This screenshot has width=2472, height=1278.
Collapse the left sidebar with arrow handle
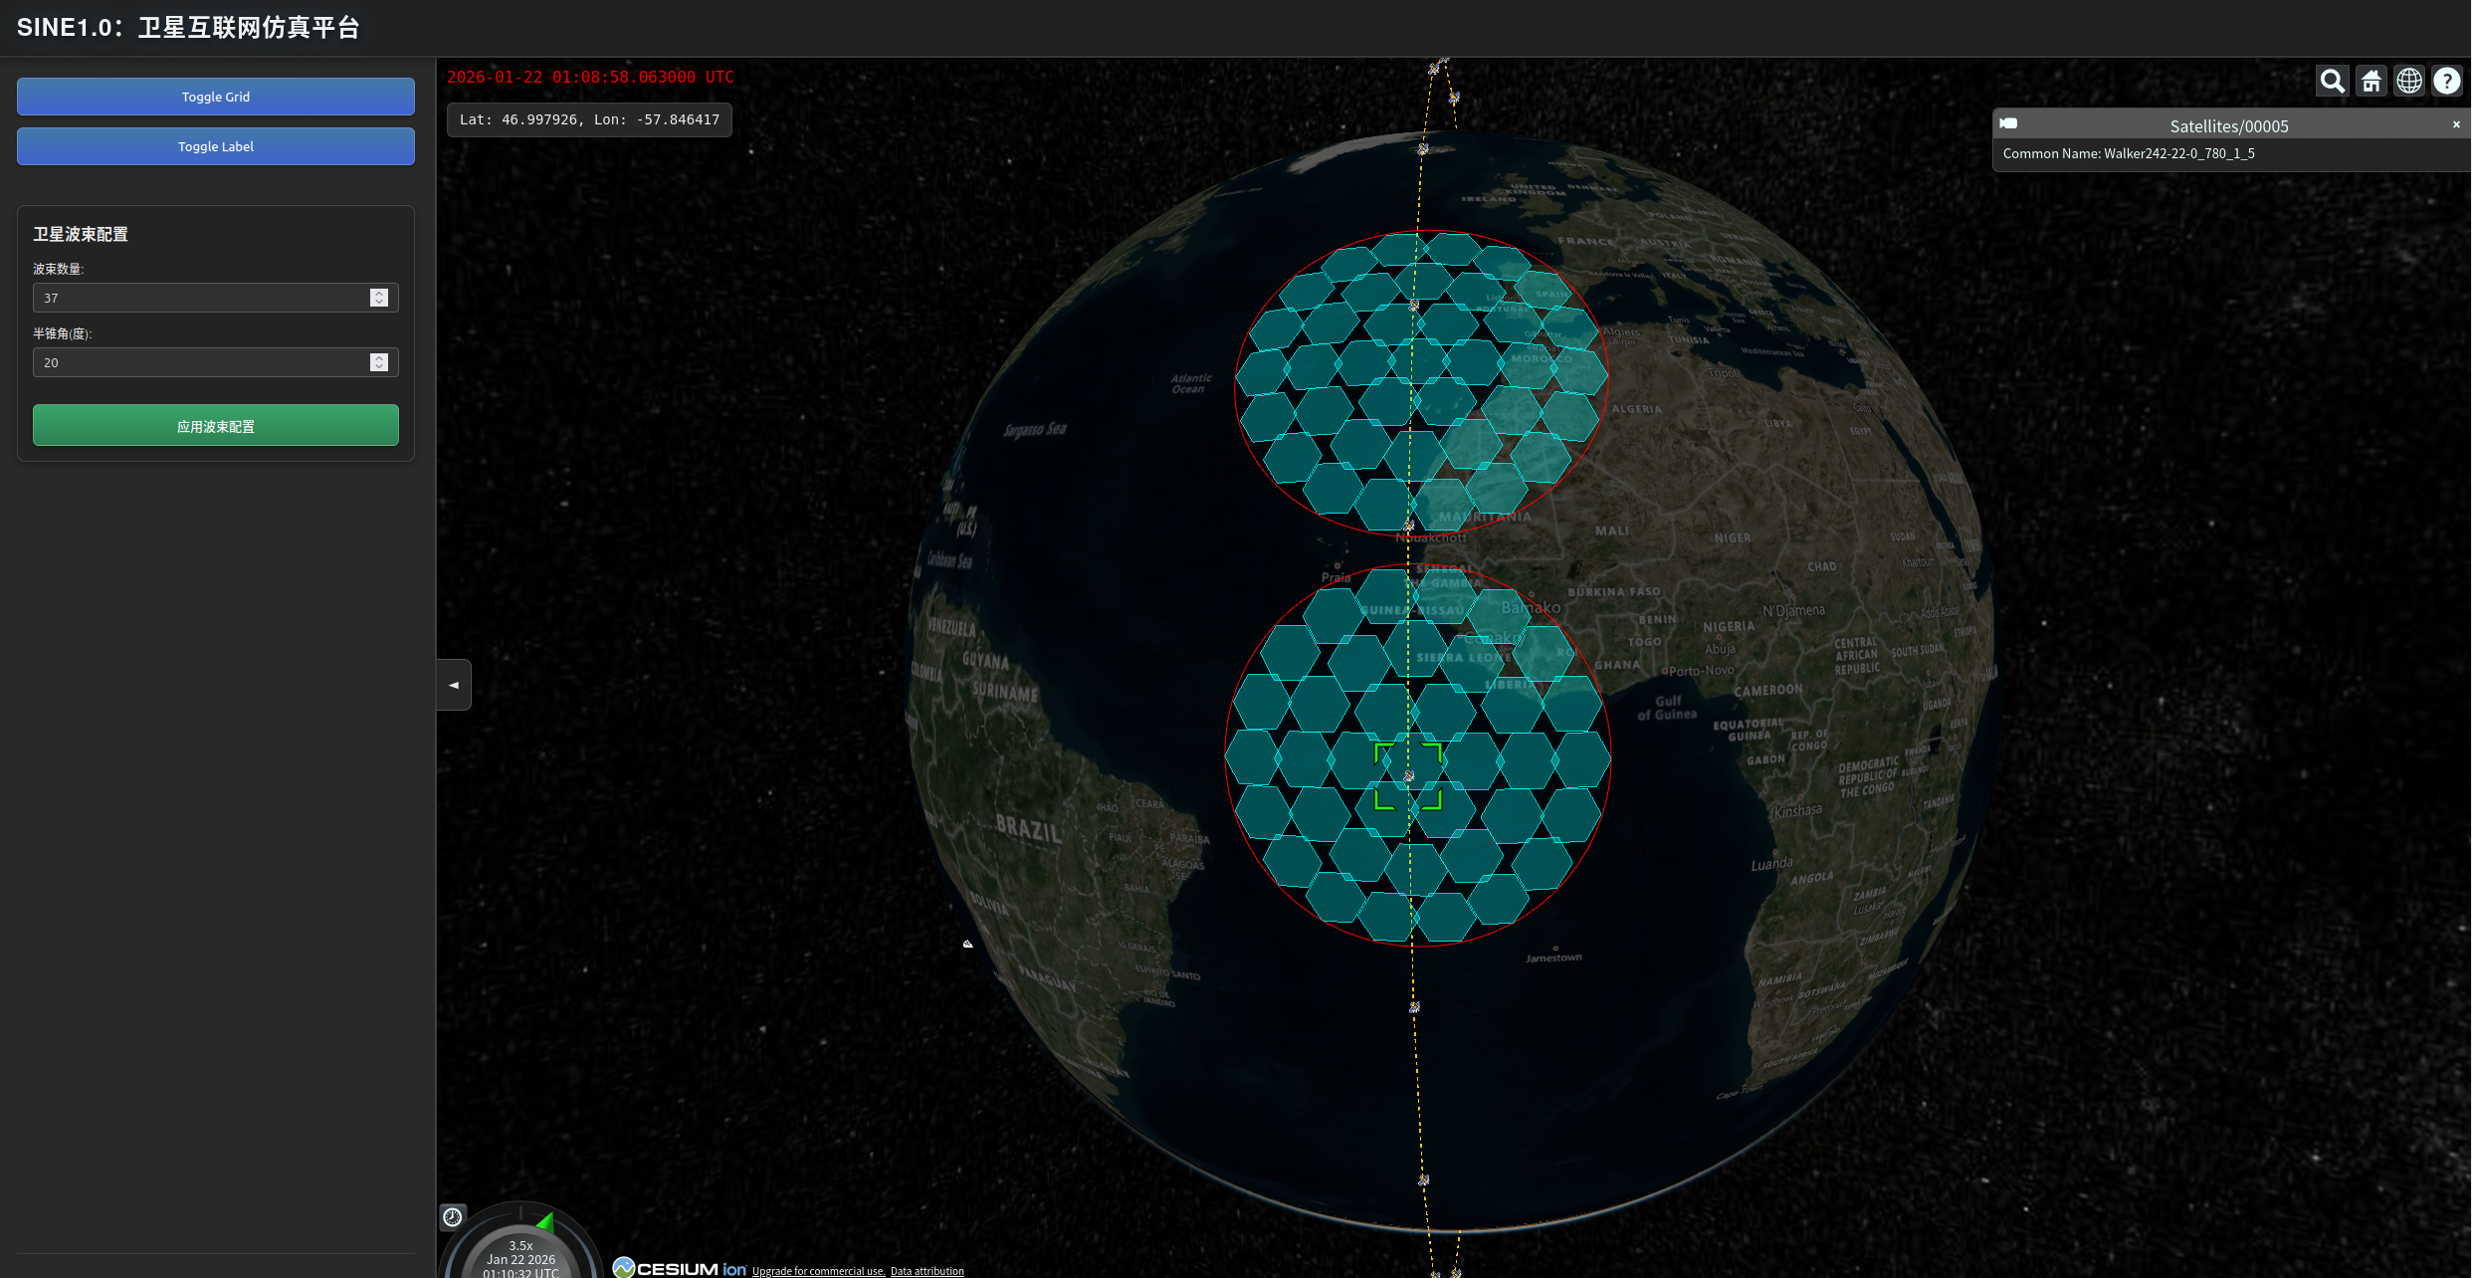(x=454, y=685)
